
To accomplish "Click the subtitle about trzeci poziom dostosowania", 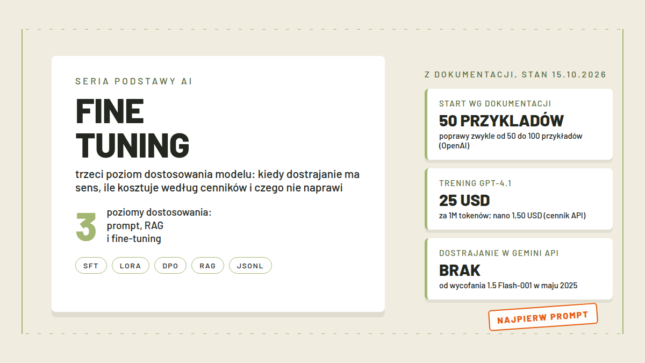I will pos(218,182).
